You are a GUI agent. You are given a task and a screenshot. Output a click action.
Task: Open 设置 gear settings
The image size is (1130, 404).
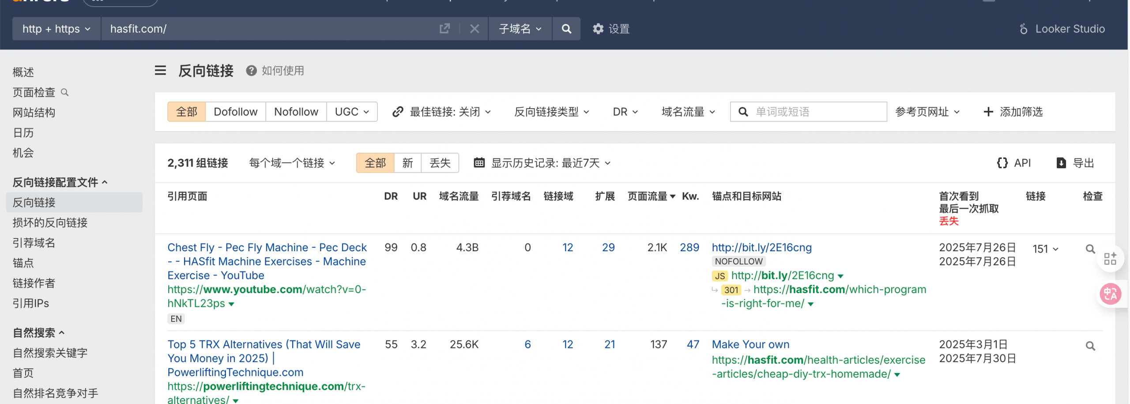[x=611, y=29]
